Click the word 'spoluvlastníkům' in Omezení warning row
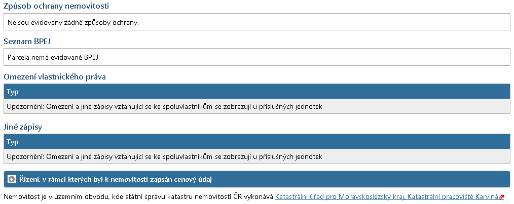The image size is (514, 204). pyautogui.click(x=188, y=107)
